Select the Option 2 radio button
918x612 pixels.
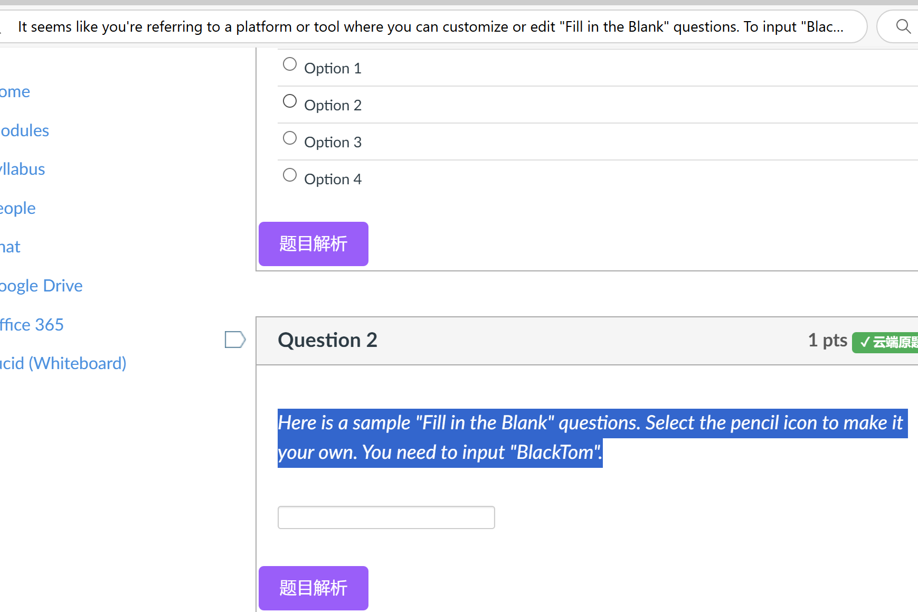[x=290, y=101]
